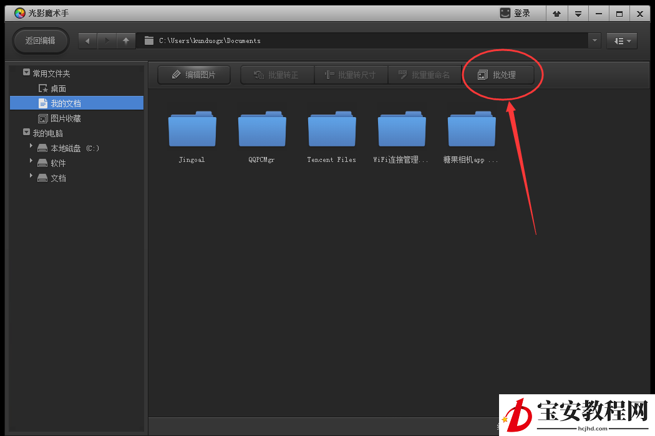Image resolution: width=655 pixels, height=436 pixels.
Task: Select the WiFi连接管理 folder
Action: click(401, 137)
